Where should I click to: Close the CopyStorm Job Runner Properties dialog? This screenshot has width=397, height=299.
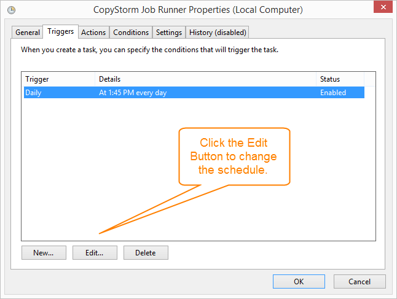383,7
